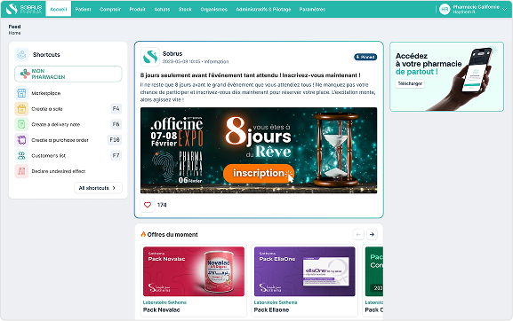Click the Sobrus post avatar logo

150,57
